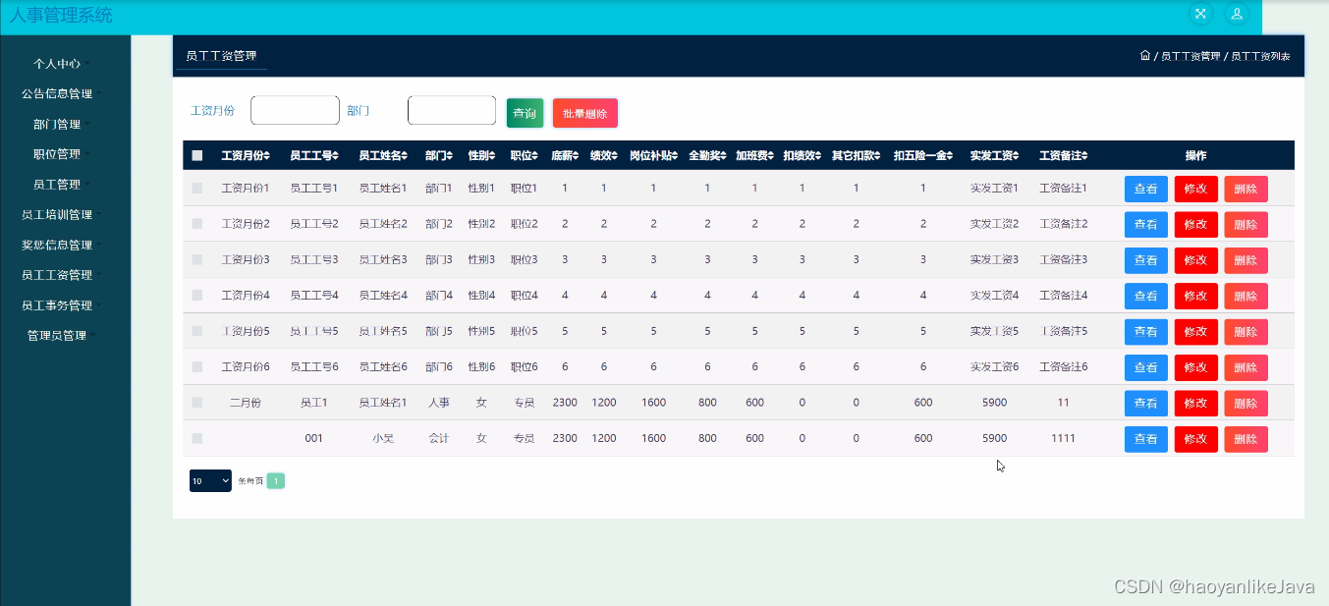Sort by 职位 column header

point(525,156)
